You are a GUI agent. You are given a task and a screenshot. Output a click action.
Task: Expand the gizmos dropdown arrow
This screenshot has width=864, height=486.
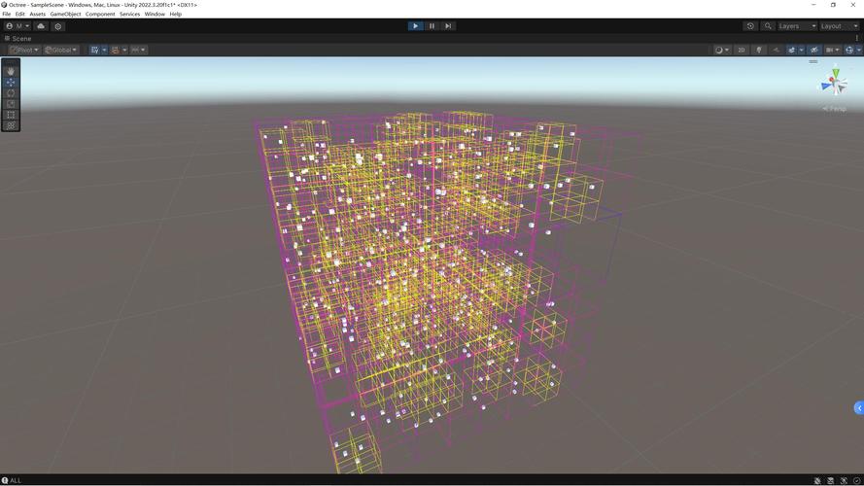[858, 50]
